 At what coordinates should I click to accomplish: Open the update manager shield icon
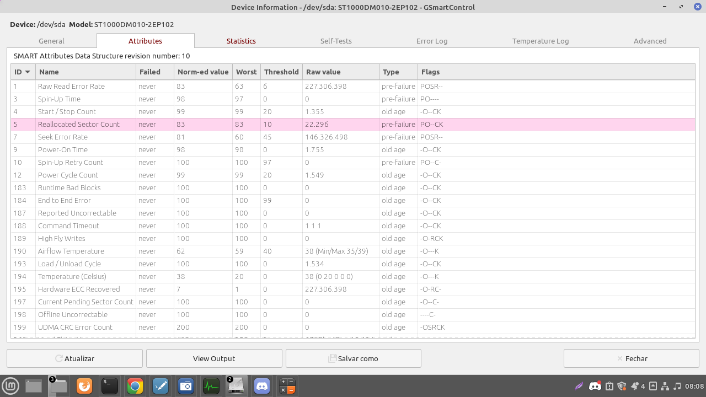tap(622, 386)
